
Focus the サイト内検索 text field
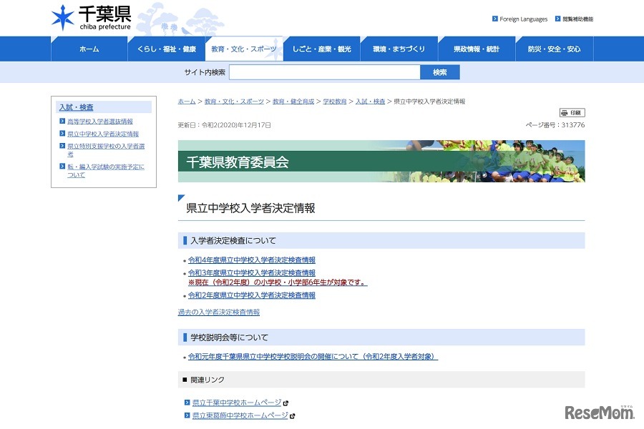click(324, 72)
